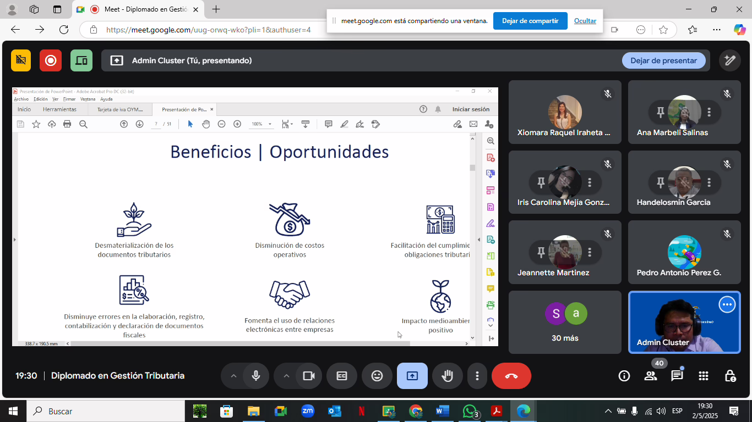Click the raise hand icon
The image size is (752, 422).
(x=448, y=376)
